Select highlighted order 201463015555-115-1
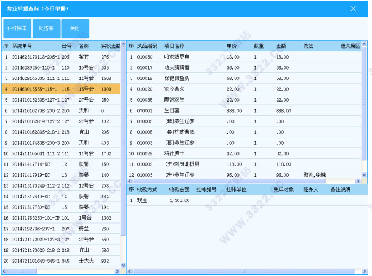 pos(61,89)
